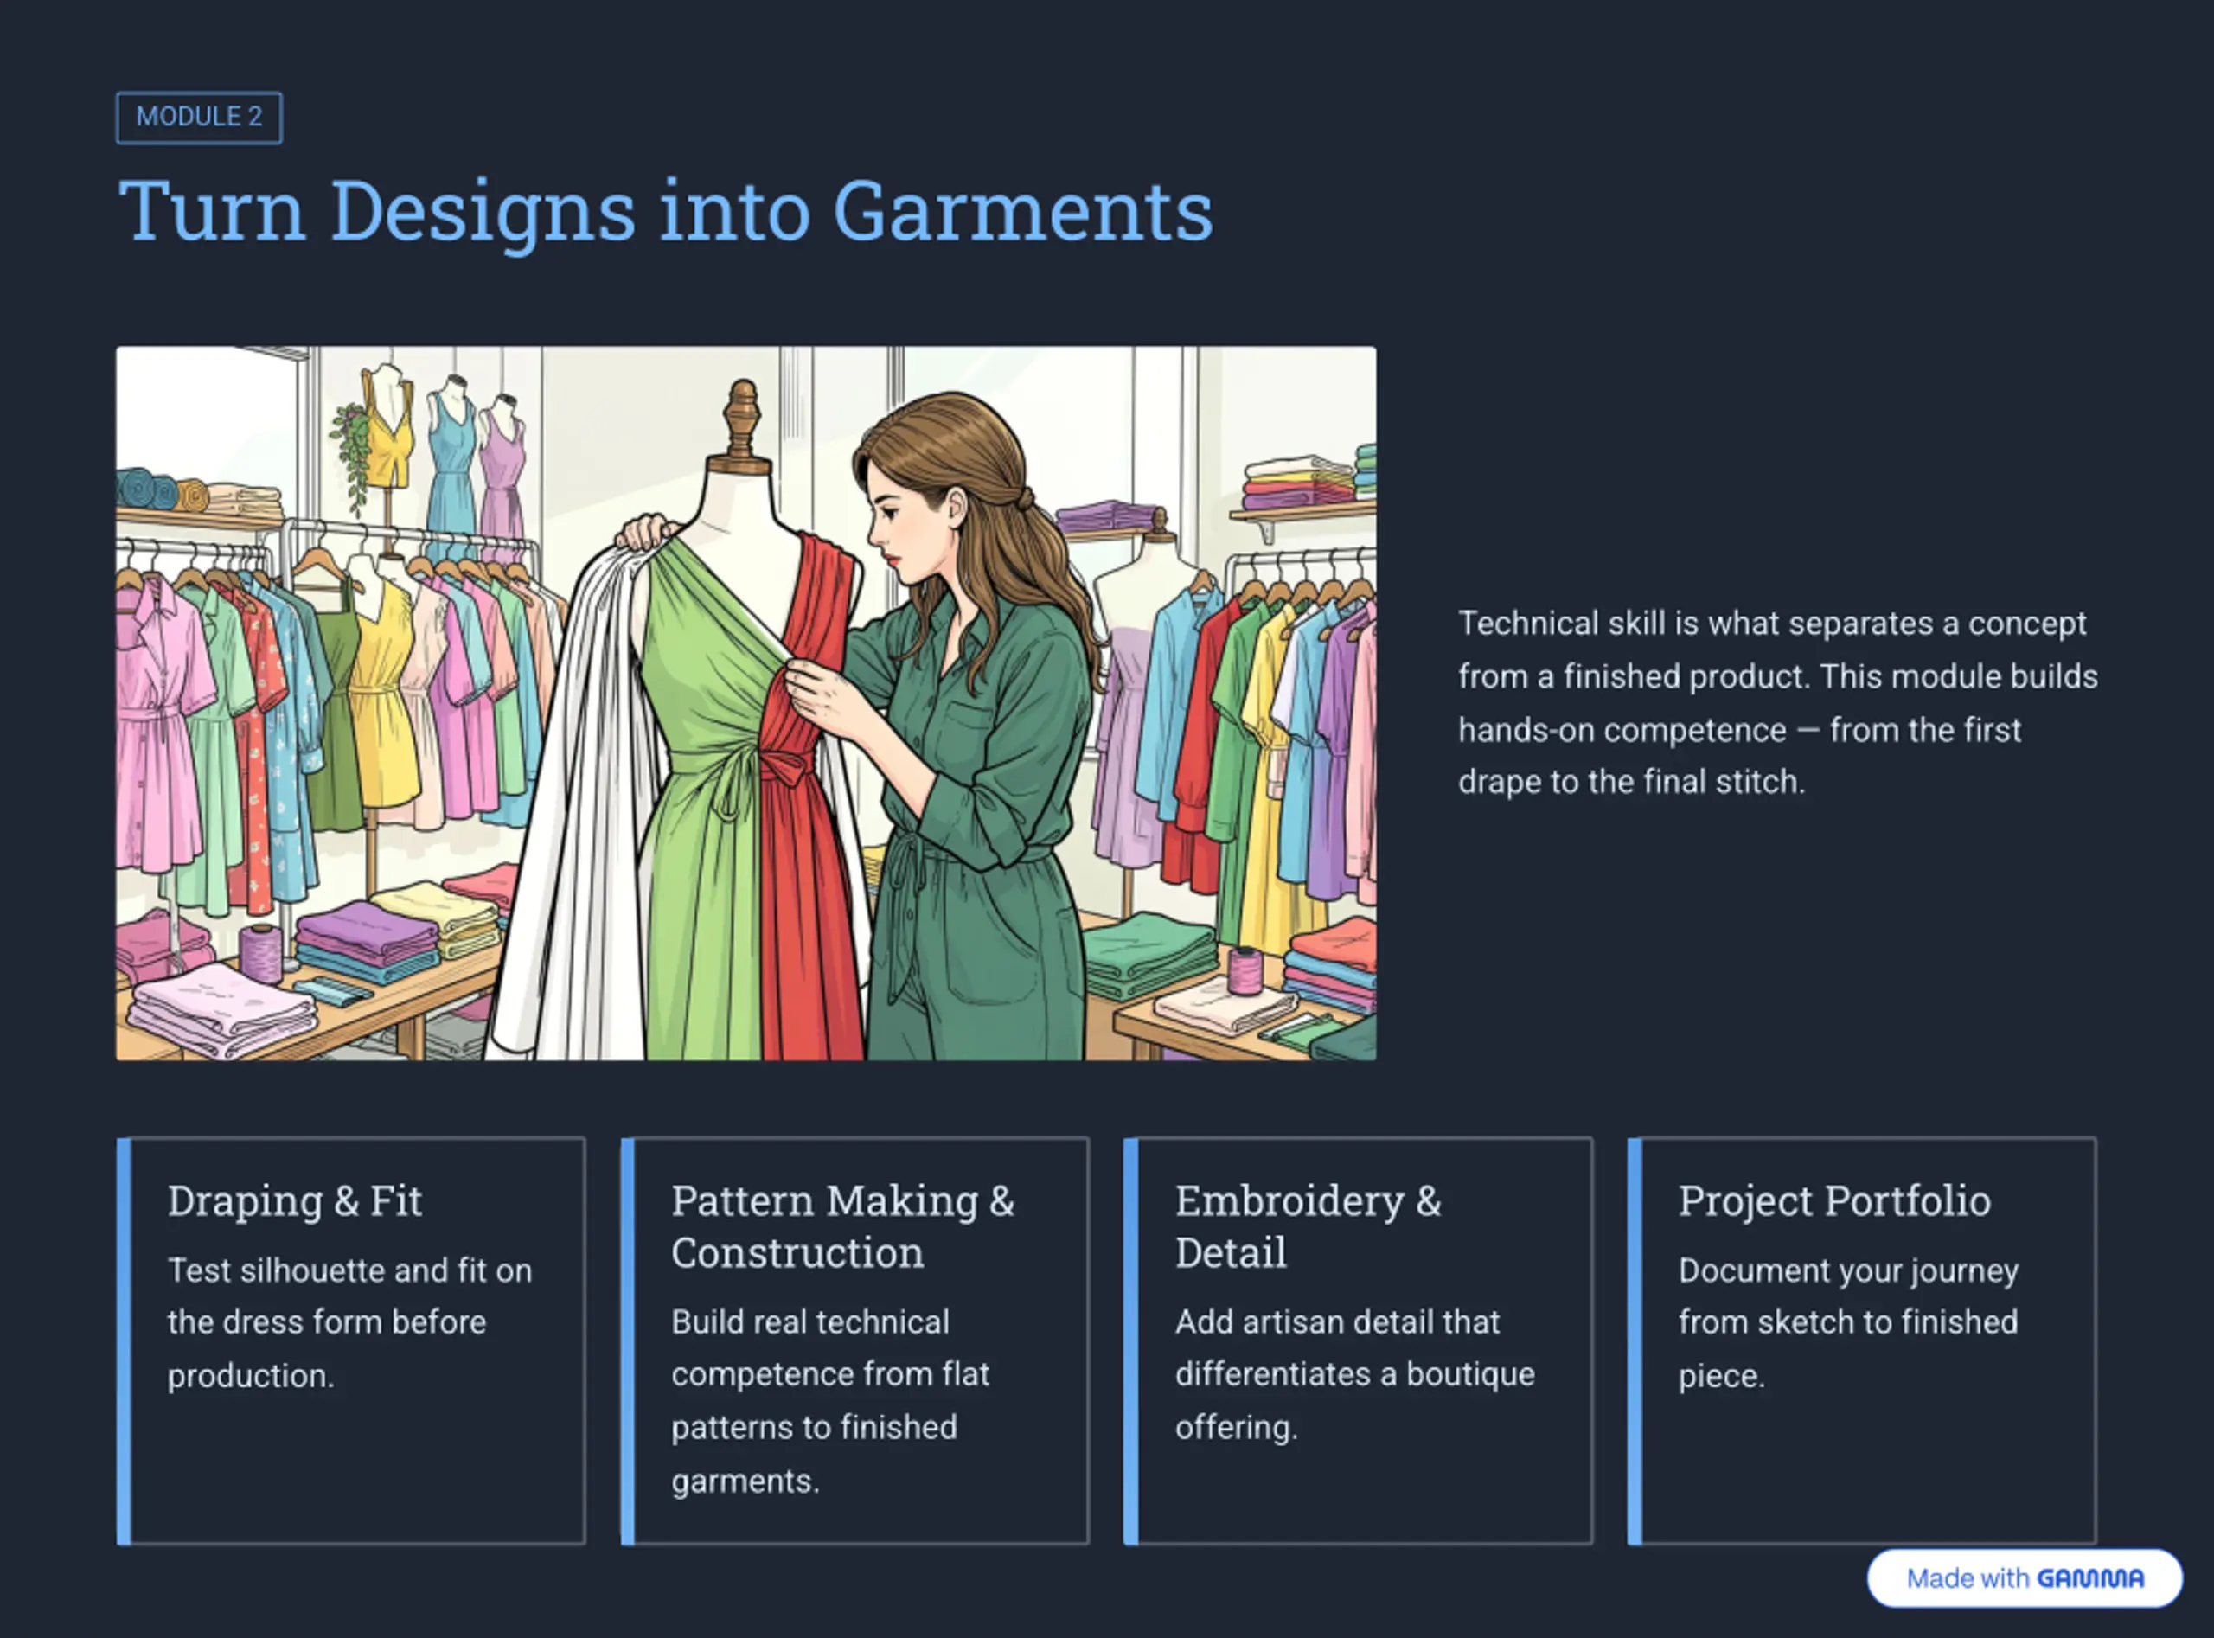Viewport: 2214px width, 1638px height.
Task: Click the Document your journey description
Action: pyautogui.click(x=1848, y=1322)
